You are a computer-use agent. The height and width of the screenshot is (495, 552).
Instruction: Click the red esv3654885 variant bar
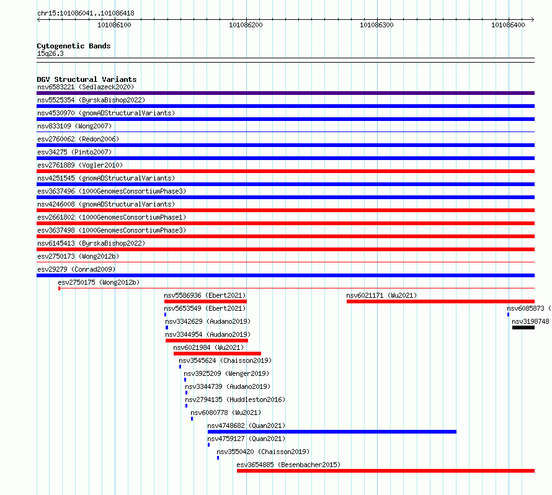(x=386, y=471)
